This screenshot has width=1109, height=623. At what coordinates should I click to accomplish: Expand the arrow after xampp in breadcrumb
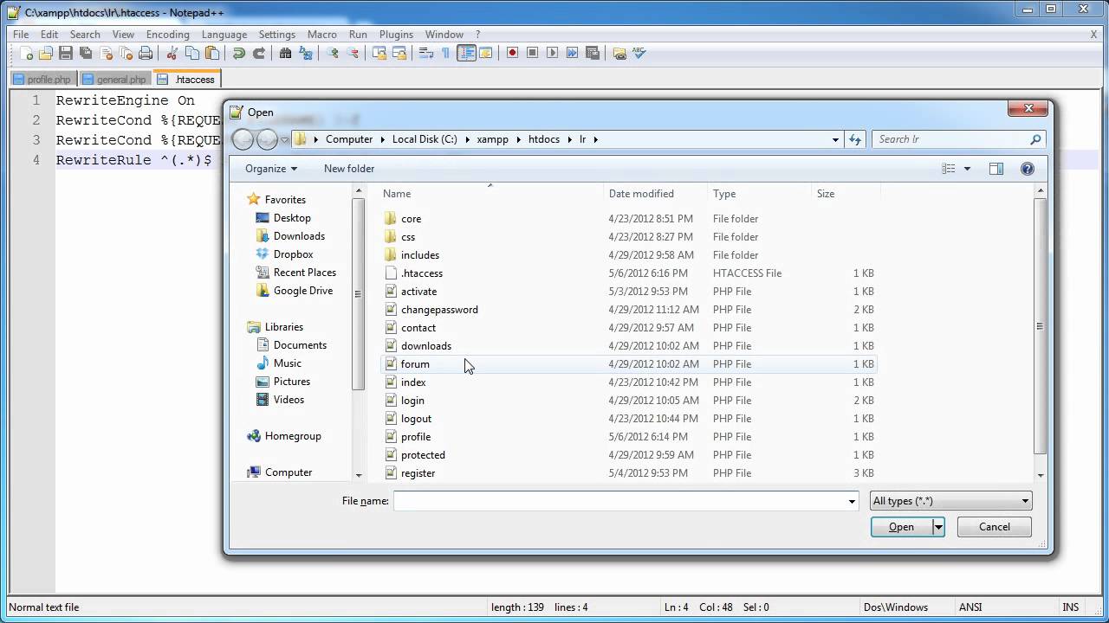point(518,139)
